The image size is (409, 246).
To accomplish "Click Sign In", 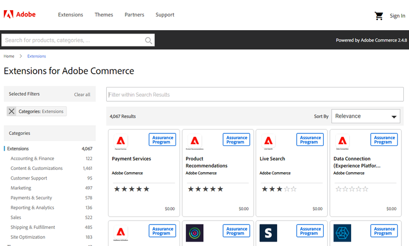I will pos(398,16).
